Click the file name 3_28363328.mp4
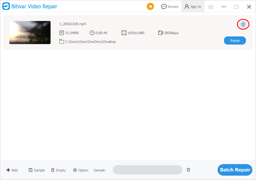The width and height of the screenshot is (256, 180). tap(72, 24)
